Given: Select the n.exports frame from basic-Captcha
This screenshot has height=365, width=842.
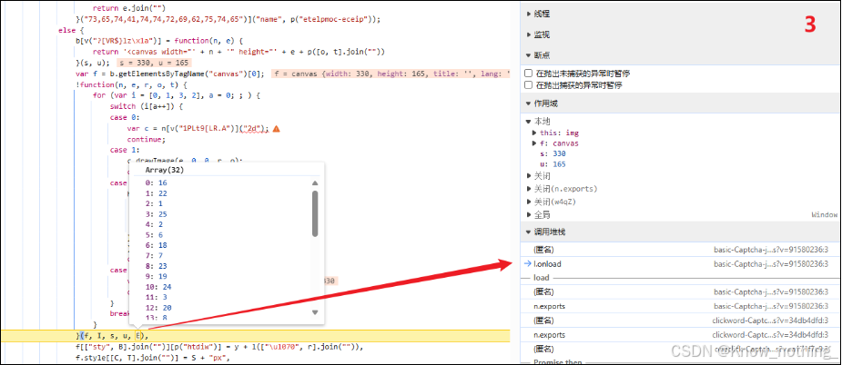Looking at the screenshot, I should (680, 307).
